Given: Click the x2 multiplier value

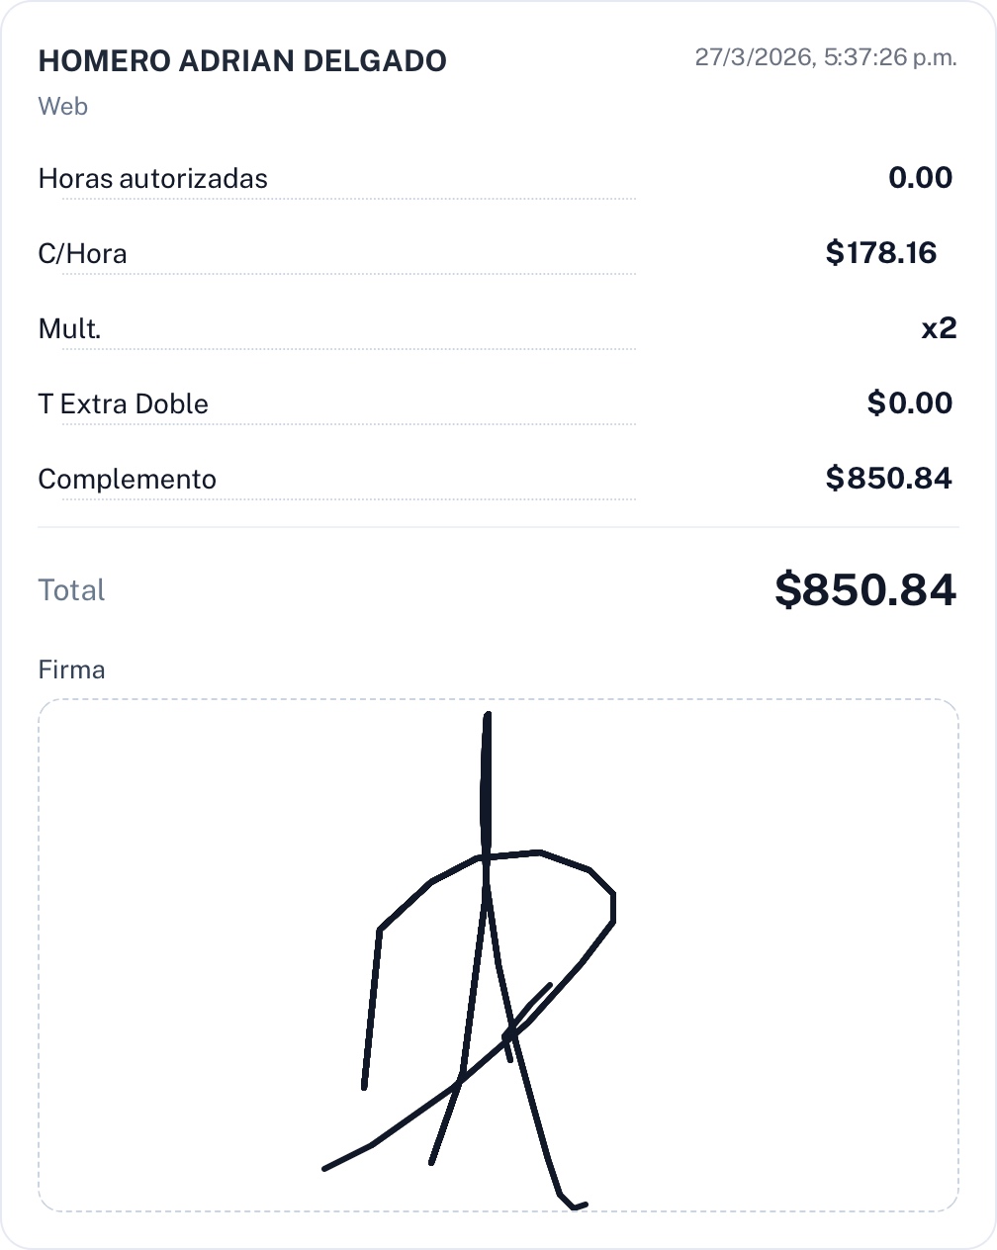Looking at the screenshot, I should pyautogui.click(x=939, y=328).
